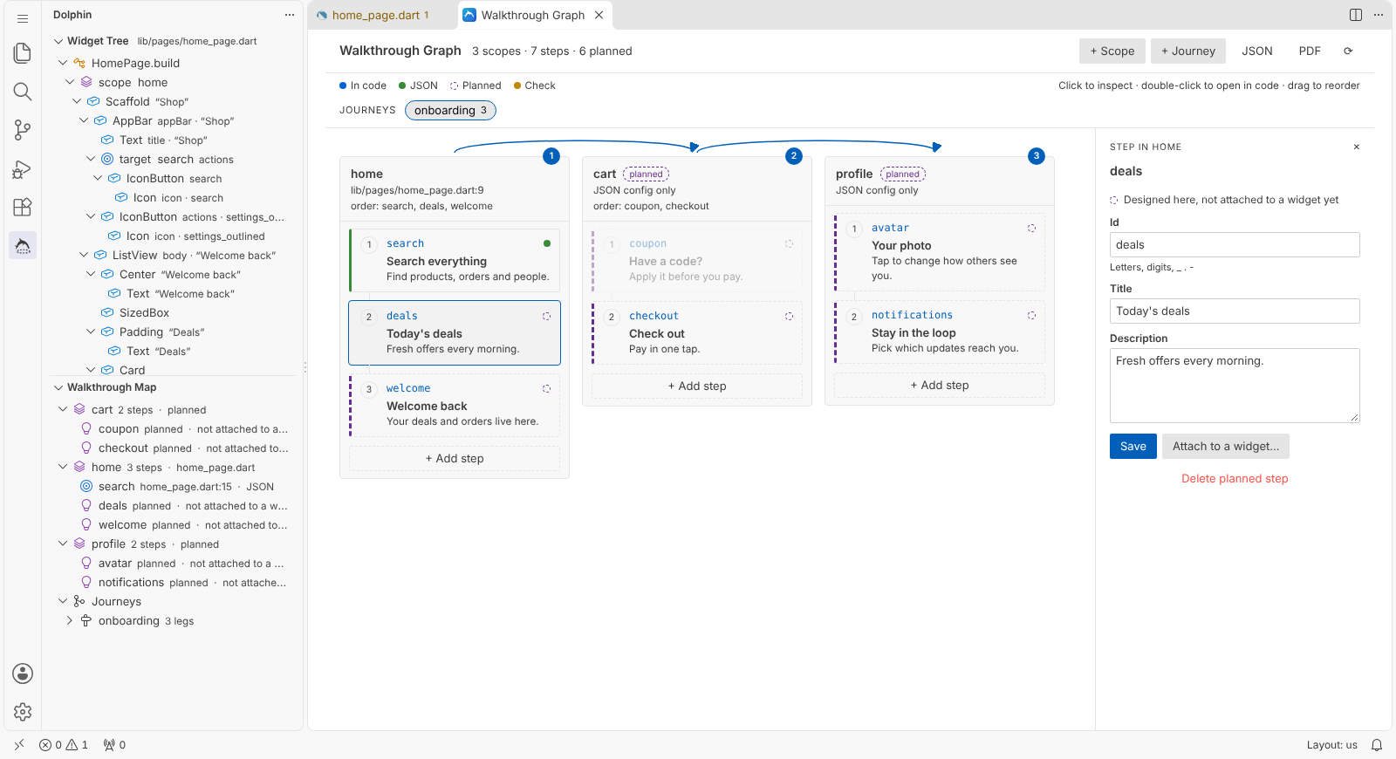Save the deals step changes

(x=1133, y=447)
